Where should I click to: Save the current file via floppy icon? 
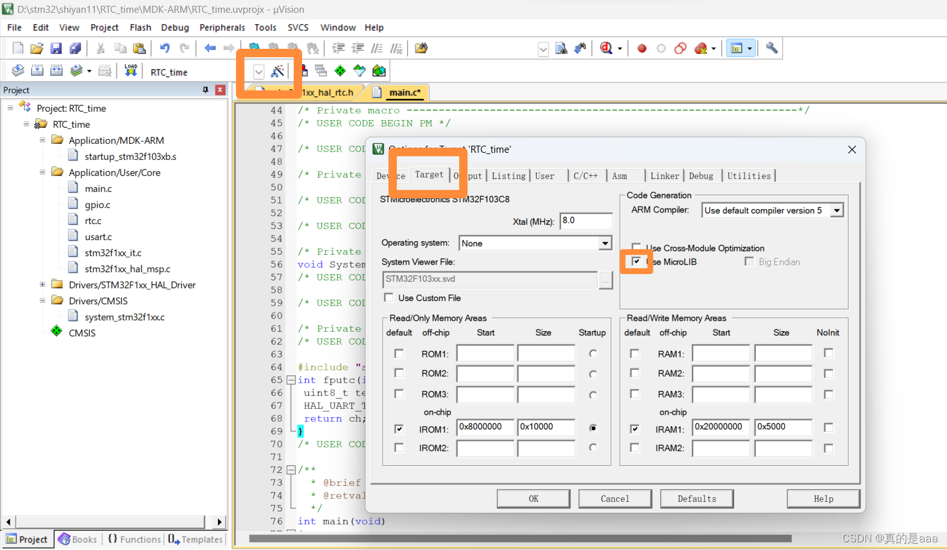(56, 48)
